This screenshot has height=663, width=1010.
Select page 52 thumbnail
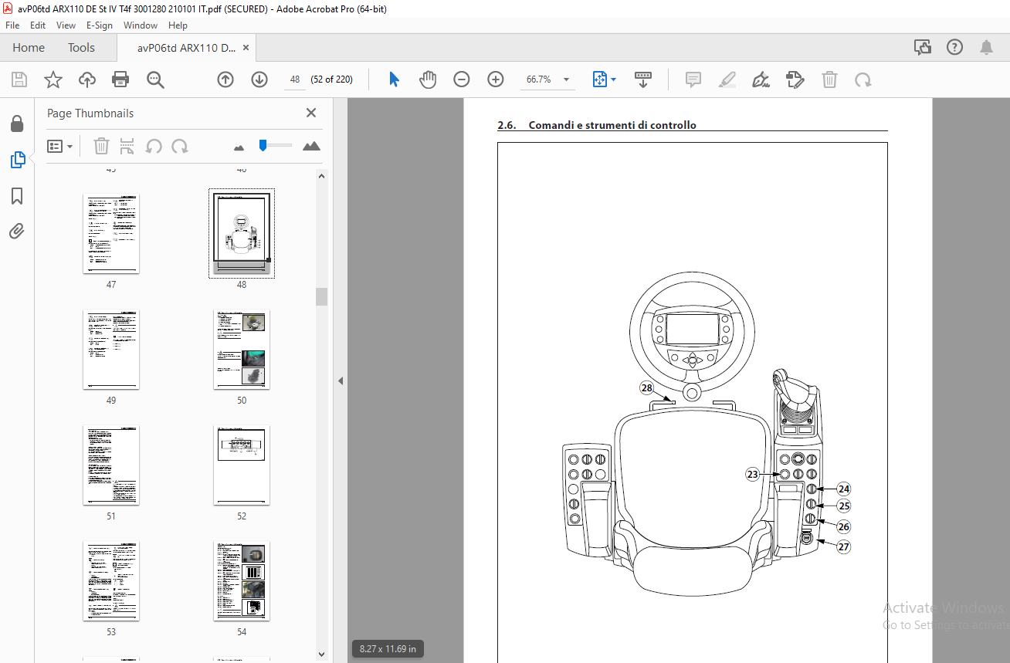[242, 465]
